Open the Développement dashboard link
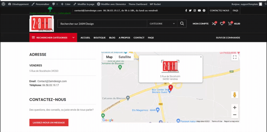The width and height of the screenshot is (267, 132). click(x=18, y=4)
